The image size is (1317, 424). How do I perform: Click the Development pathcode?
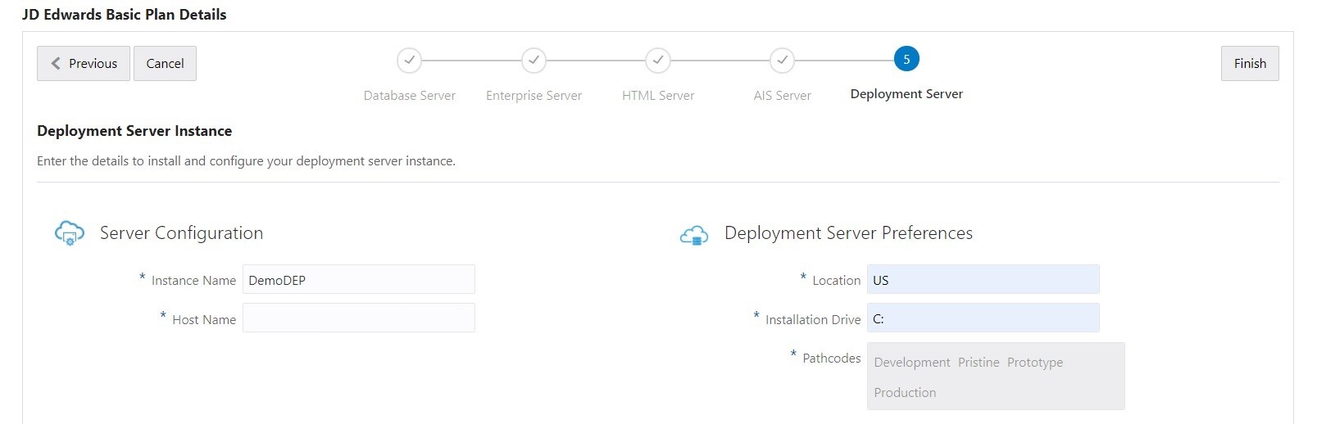point(912,363)
